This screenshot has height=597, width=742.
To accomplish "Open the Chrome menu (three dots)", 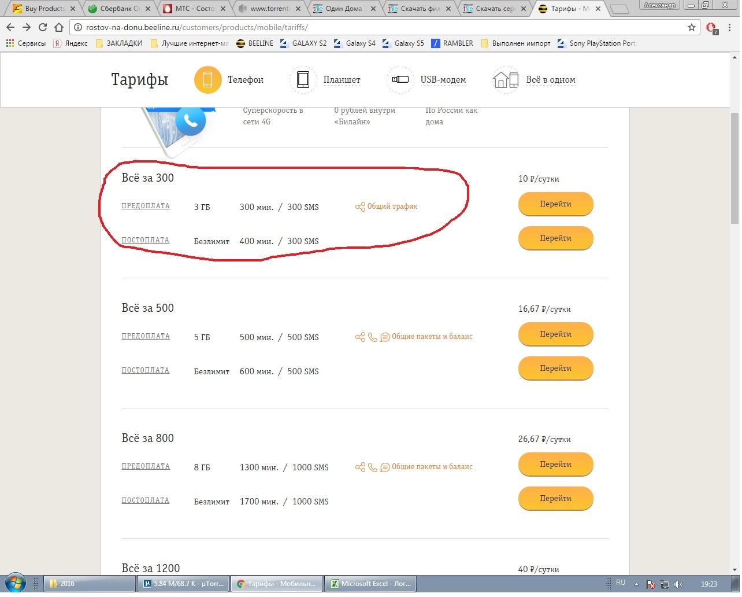I will pos(730,27).
